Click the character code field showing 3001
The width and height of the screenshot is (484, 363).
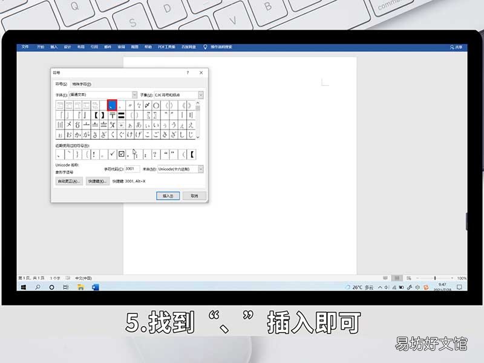coord(132,169)
